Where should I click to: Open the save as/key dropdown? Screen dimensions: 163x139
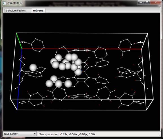tap(20, 134)
